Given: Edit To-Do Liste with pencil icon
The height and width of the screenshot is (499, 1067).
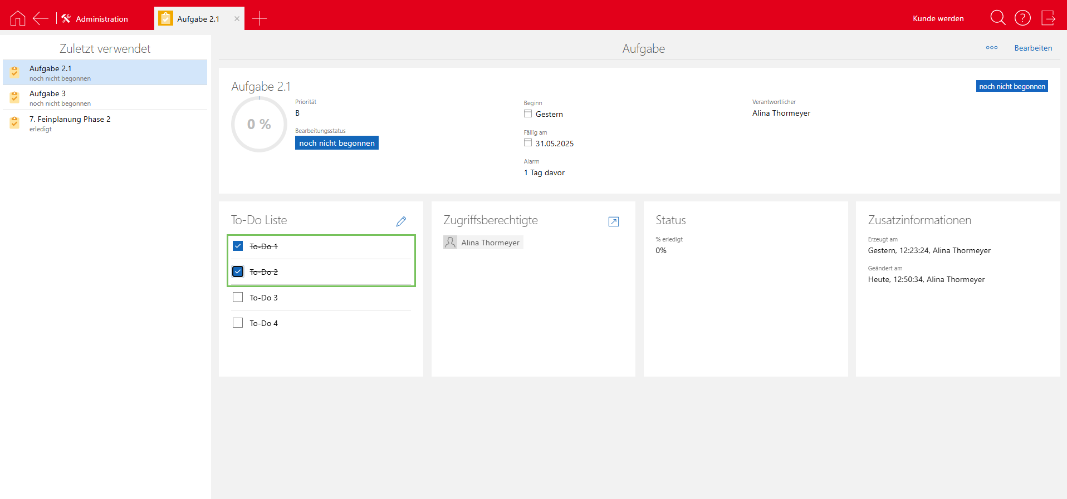Looking at the screenshot, I should [x=401, y=221].
